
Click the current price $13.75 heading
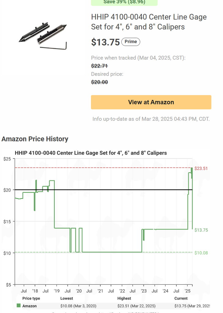[105, 42]
